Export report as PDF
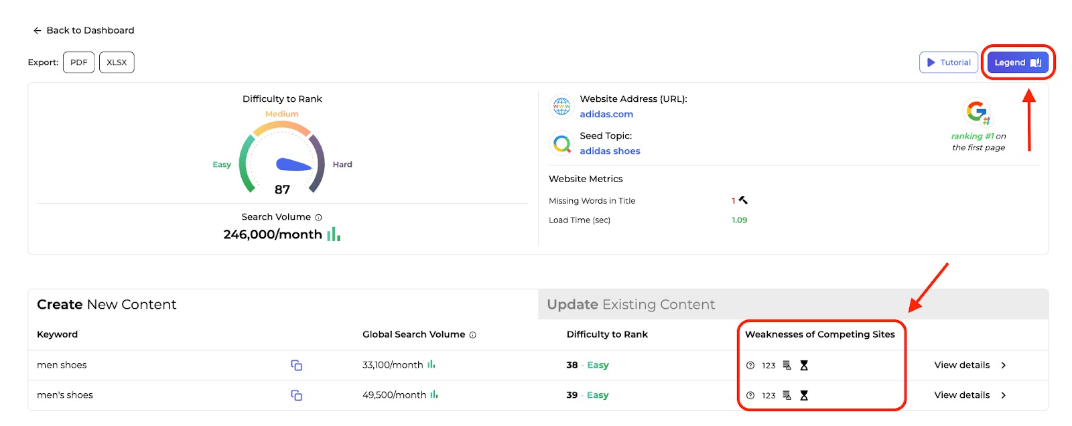Screen dimensions: 1072x426 point(79,62)
